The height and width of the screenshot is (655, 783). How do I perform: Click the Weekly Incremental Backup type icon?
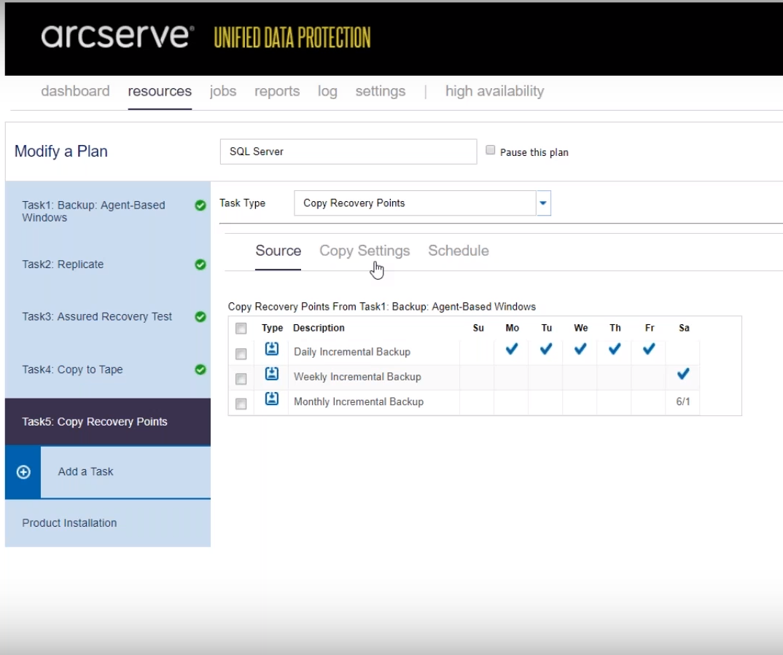pyautogui.click(x=272, y=374)
